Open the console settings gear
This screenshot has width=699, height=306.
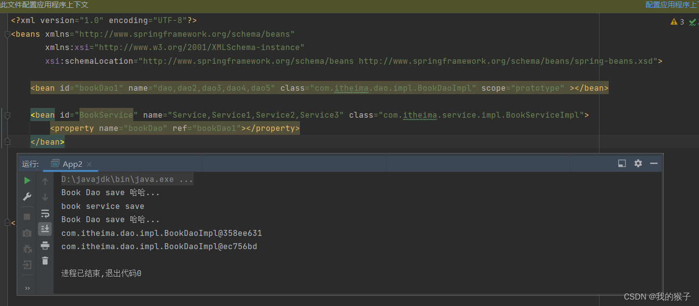(x=638, y=163)
